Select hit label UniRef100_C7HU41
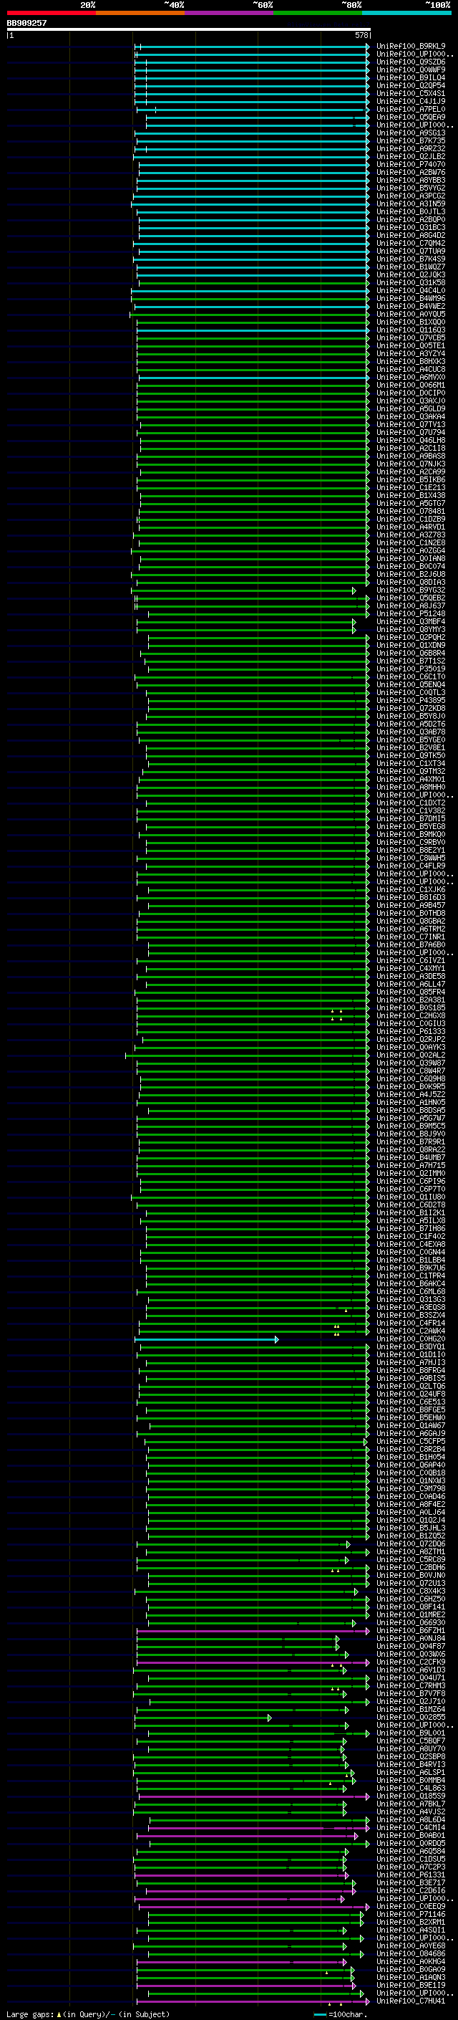This screenshot has height=2020, width=458. (x=411, y=2001)
